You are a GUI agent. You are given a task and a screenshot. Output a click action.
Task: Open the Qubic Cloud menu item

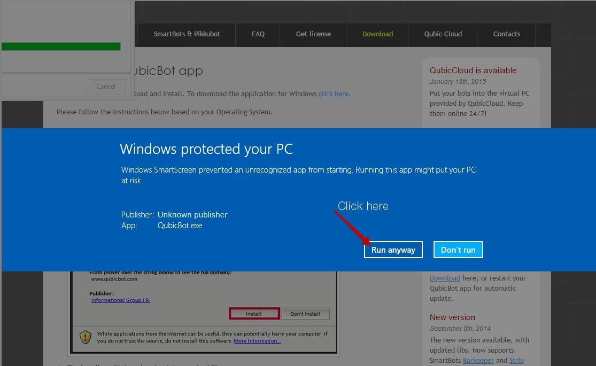point(443,34)
